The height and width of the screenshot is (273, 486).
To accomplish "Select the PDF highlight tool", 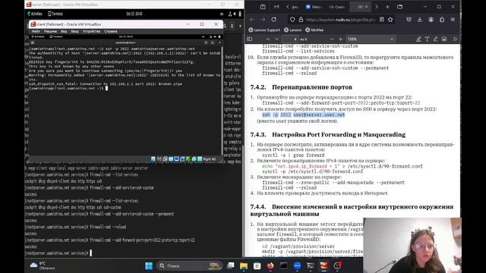I will pos(418,39).
